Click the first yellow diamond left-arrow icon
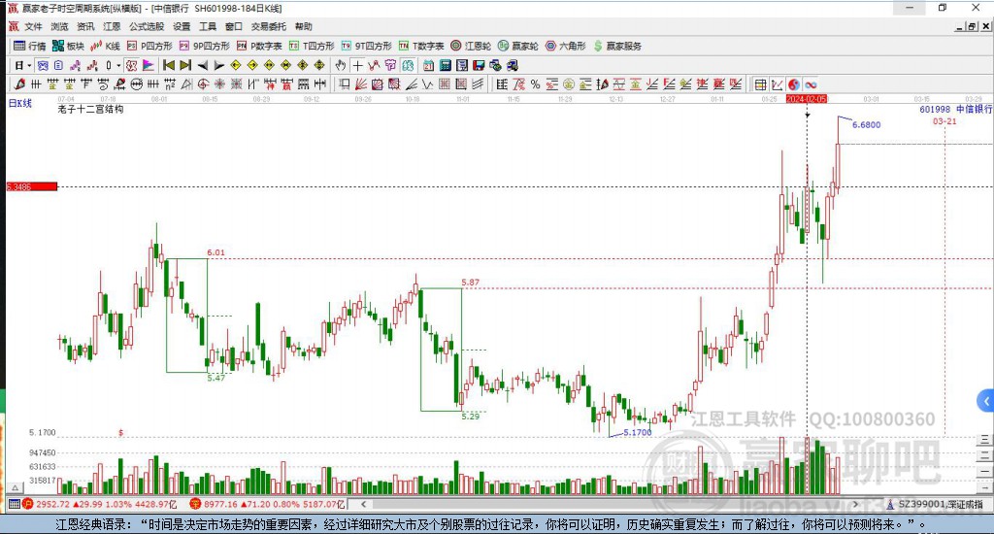This screenshot has height=534, width=994. pyautogui.click(x=236, y=65)
